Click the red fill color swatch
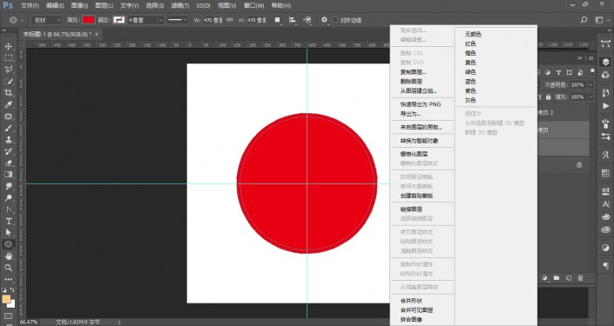The image size is (614, 326). [x=89, y=20]
